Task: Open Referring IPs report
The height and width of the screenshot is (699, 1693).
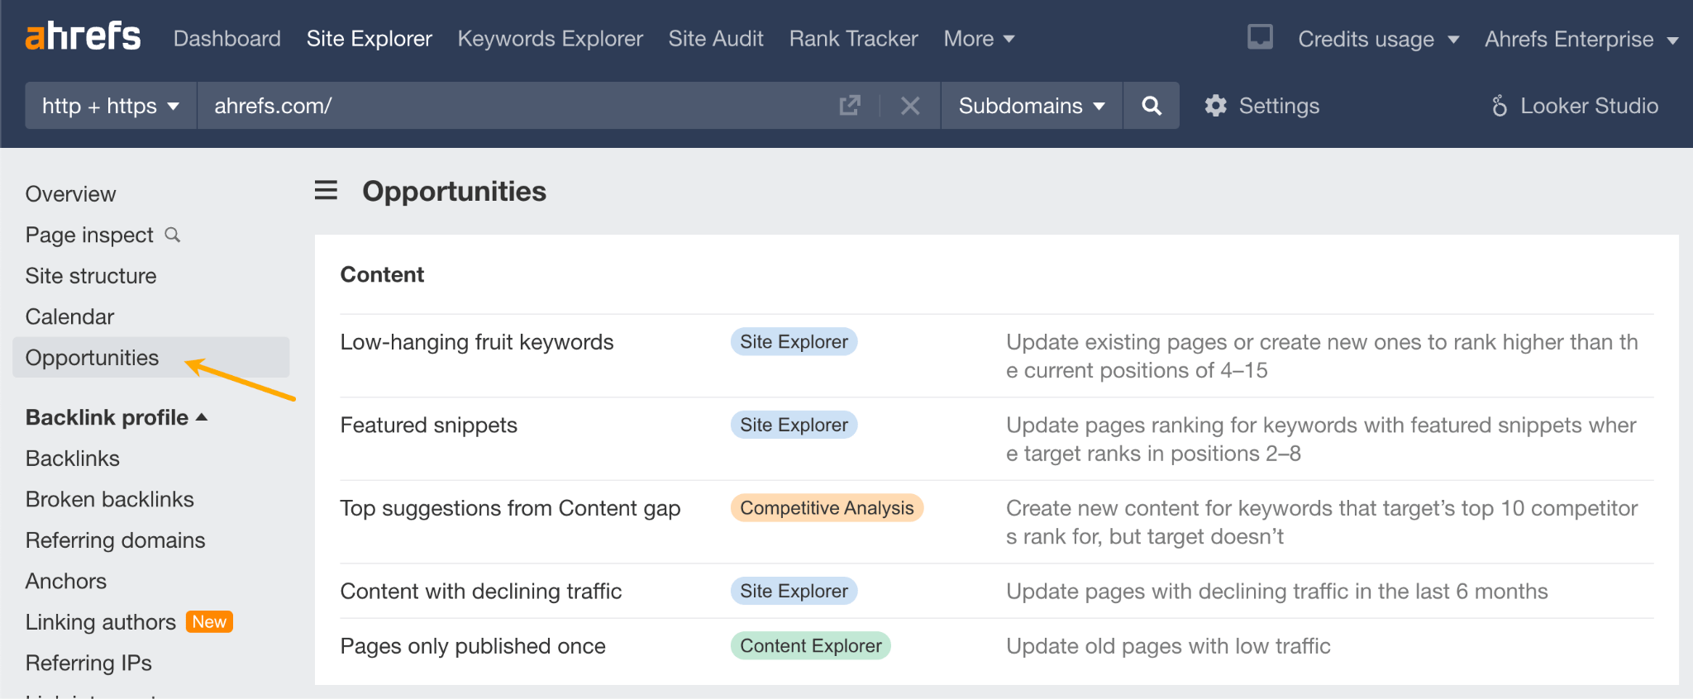Action: (x=89, y=663)
